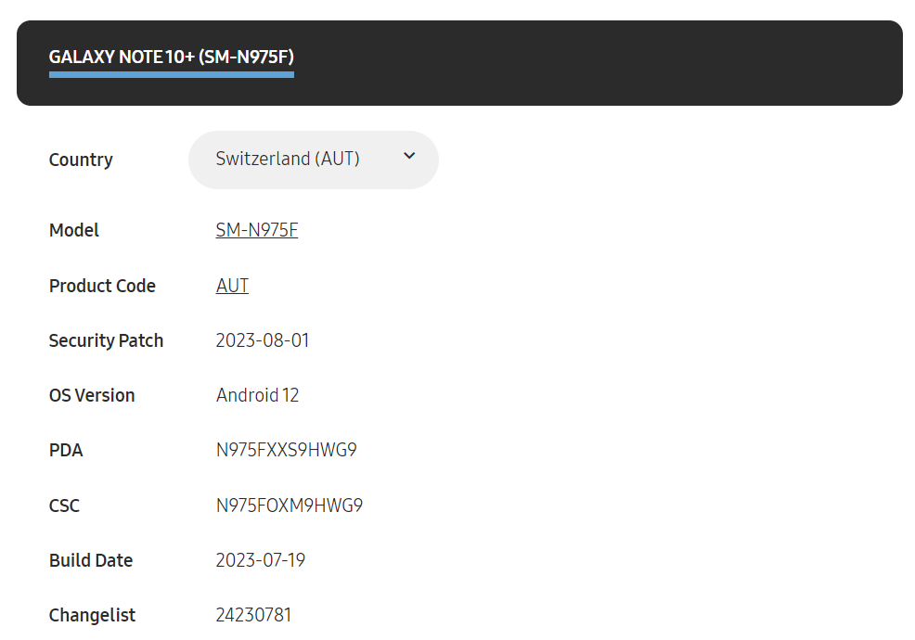
Task: Select the security patch date 2023-08-01
Action: 263,340
